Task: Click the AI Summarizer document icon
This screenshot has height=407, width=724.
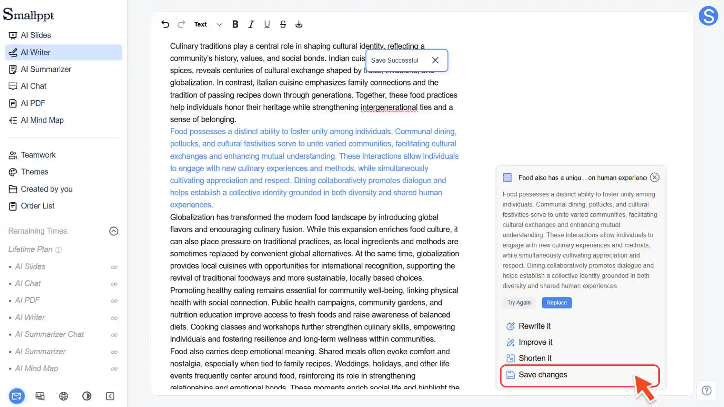Action: [x=13, y=69]
